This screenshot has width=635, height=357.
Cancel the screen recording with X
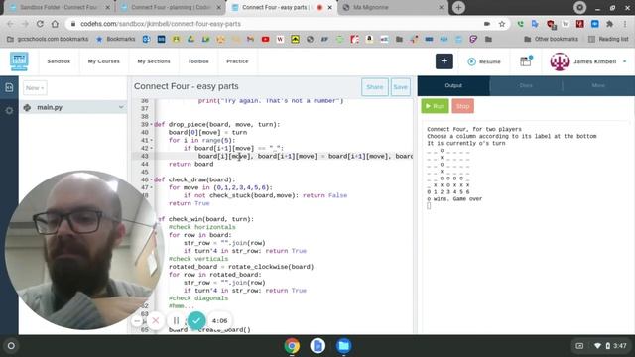tap(156, 321)
